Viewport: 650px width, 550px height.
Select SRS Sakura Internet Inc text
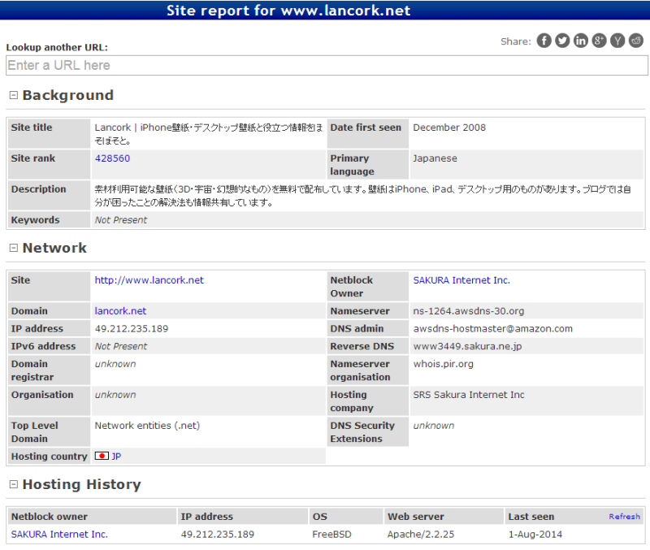469,395
